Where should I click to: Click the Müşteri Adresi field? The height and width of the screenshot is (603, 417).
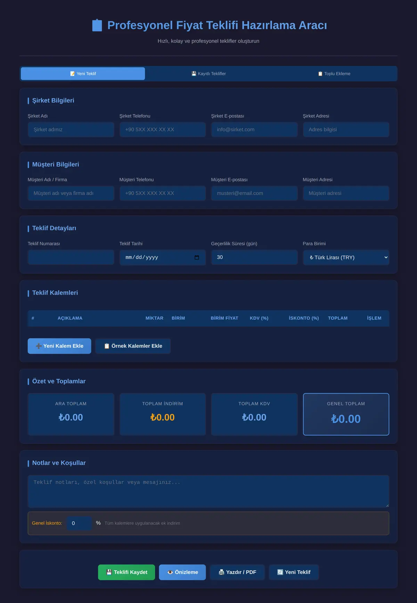point(346,193)
